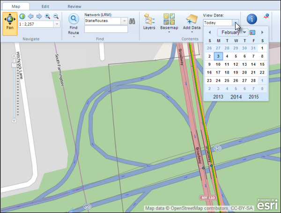Screen dimensions: 281x213
Task: Click the route ID input field
Action: pos(106,29)
